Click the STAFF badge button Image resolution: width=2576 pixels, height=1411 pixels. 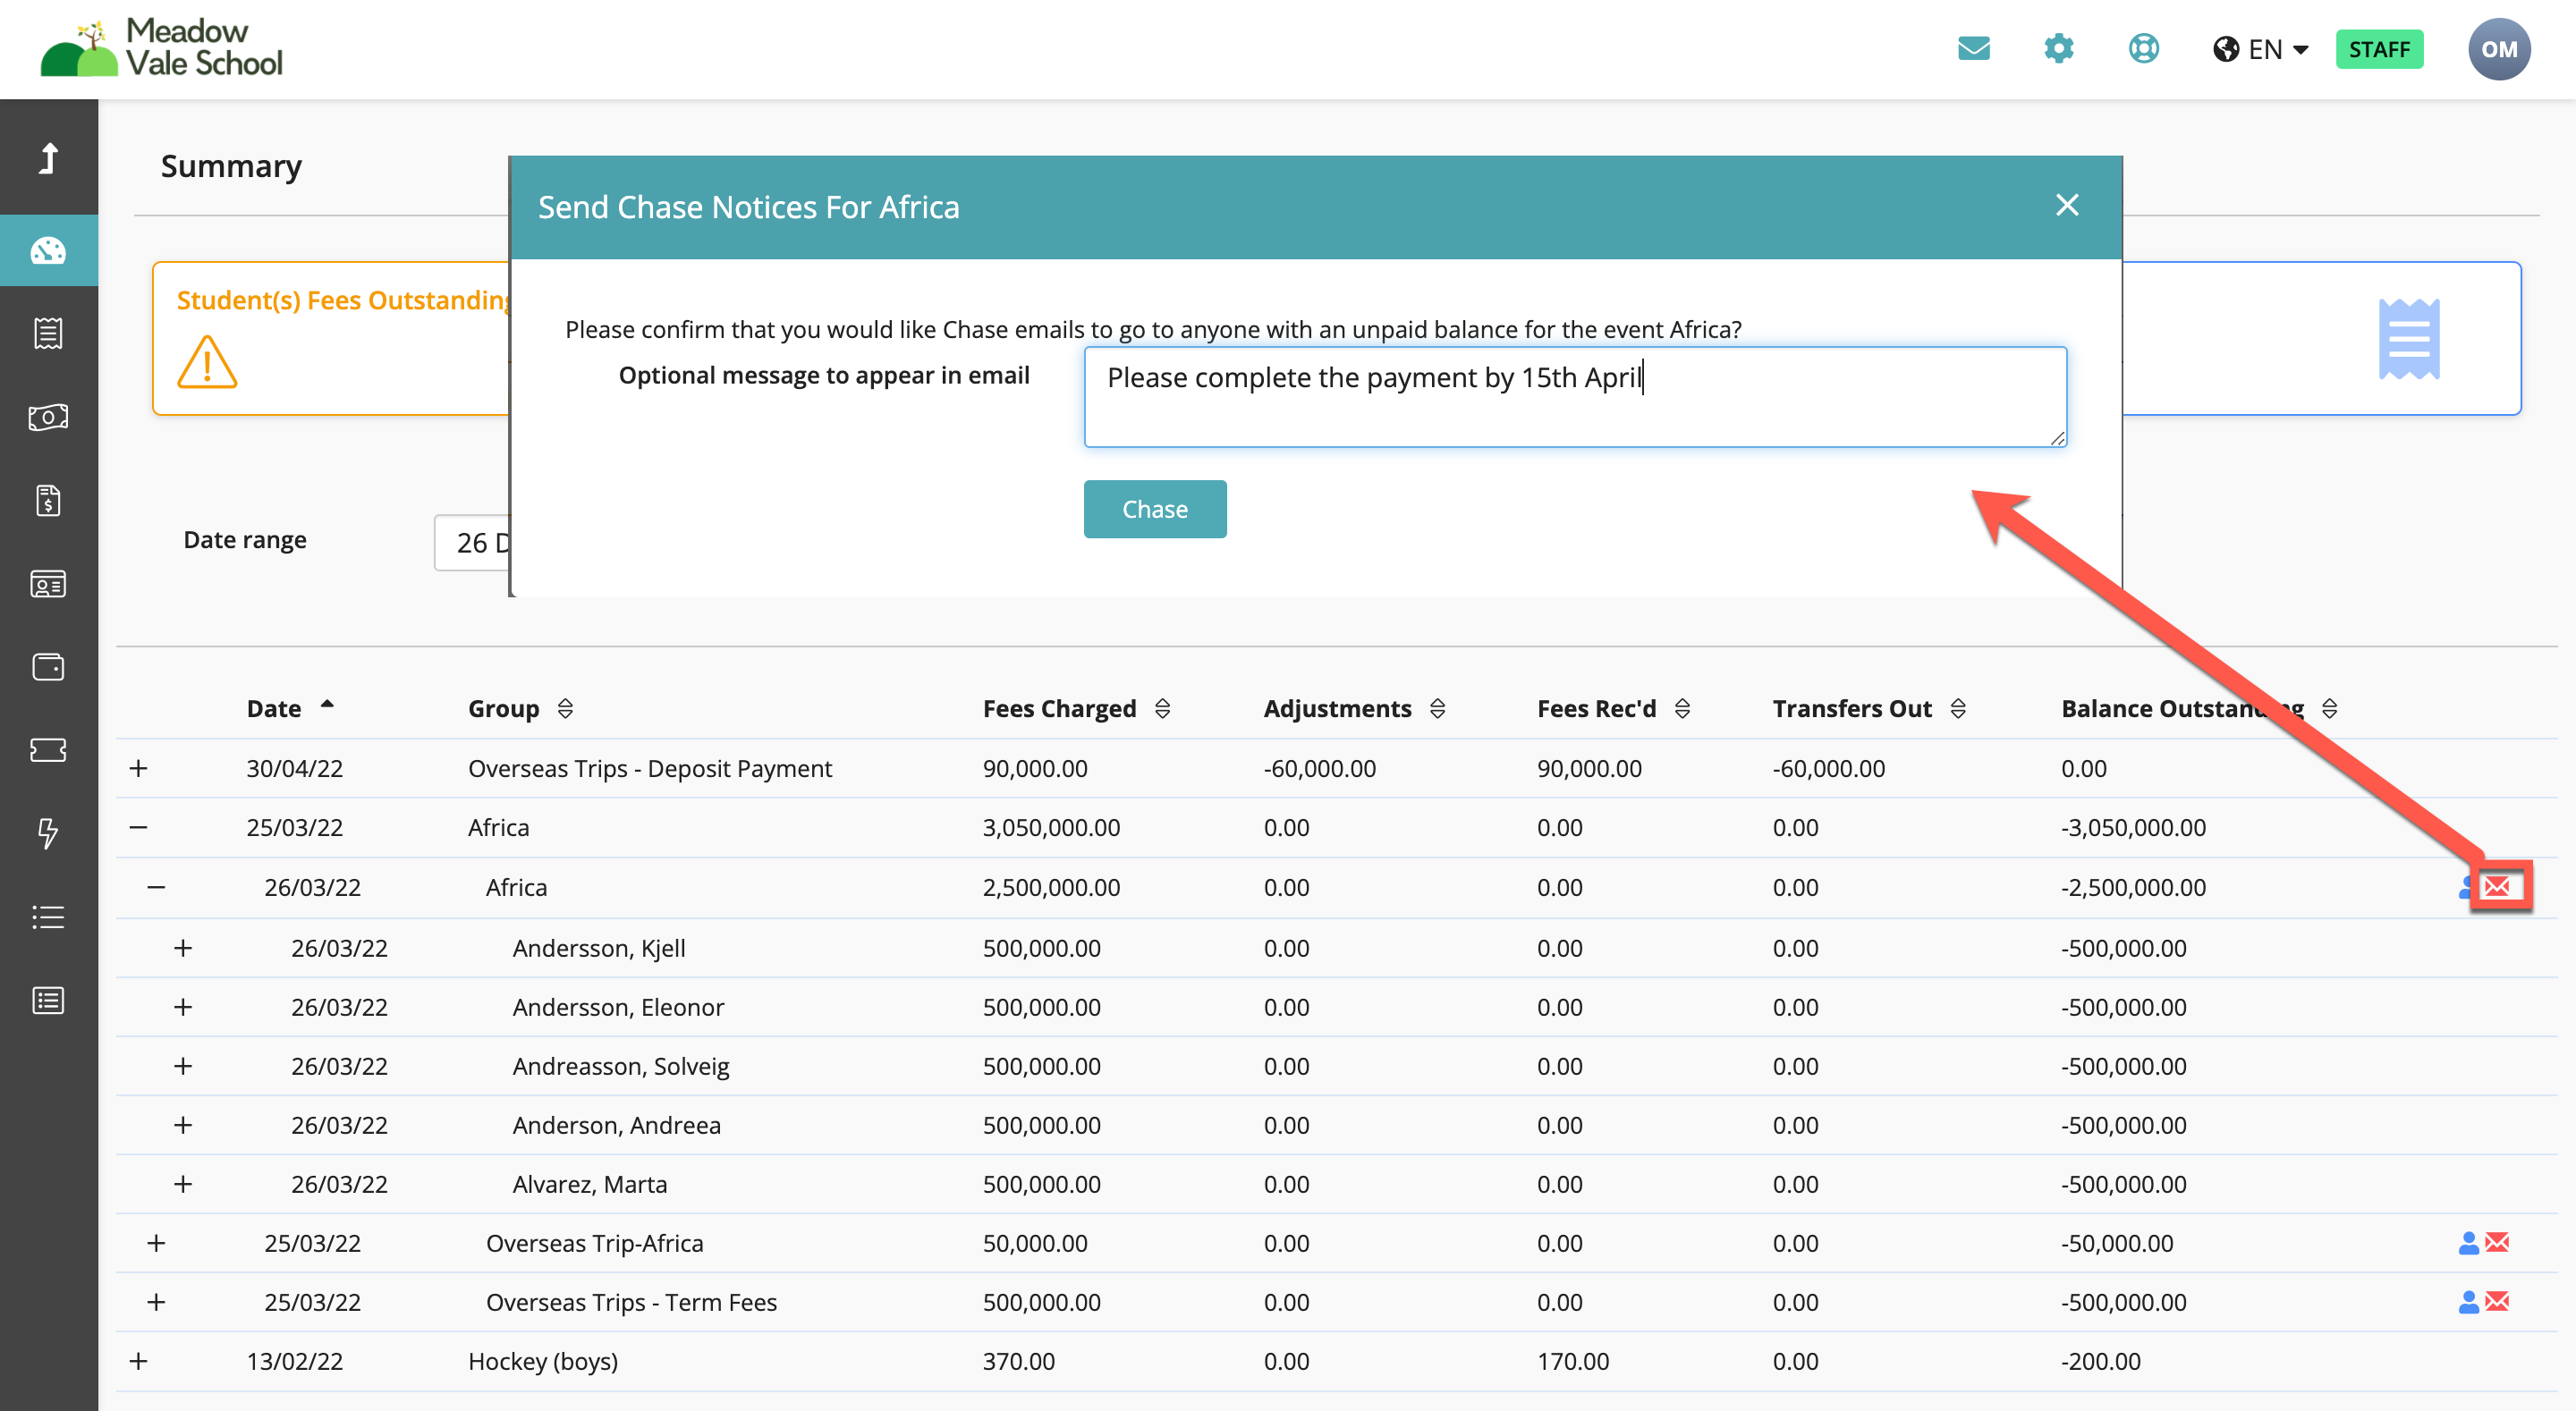(x=2379, y=49)
